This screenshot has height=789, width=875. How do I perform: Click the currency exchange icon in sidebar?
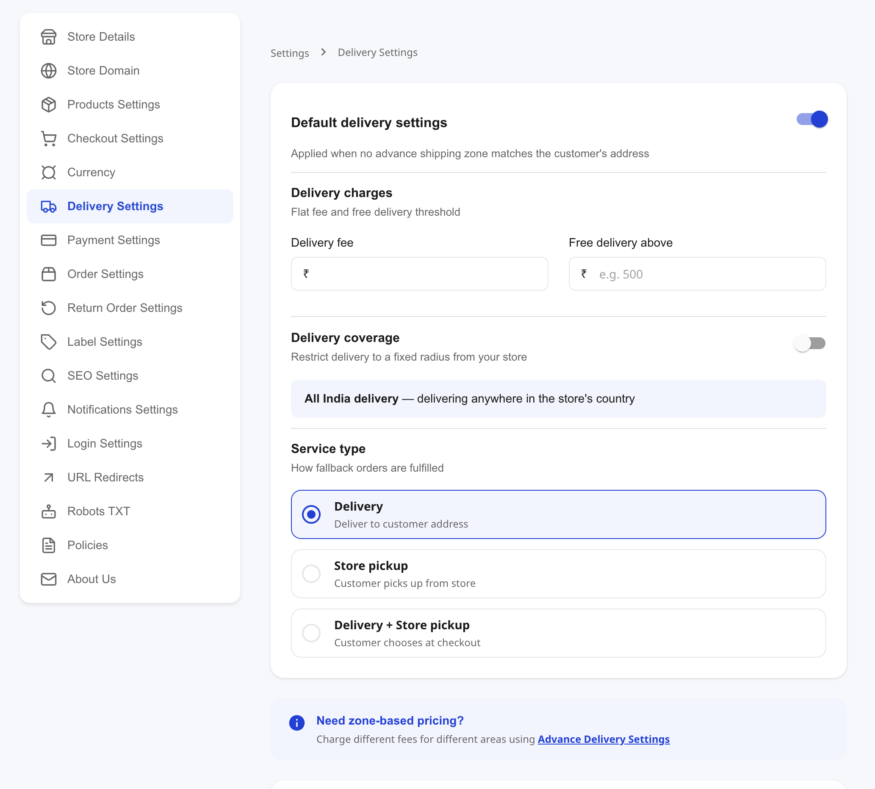[x=49, y=172]
